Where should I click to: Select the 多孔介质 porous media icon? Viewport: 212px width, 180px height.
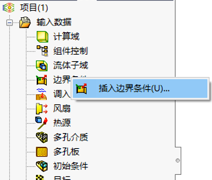42,137
